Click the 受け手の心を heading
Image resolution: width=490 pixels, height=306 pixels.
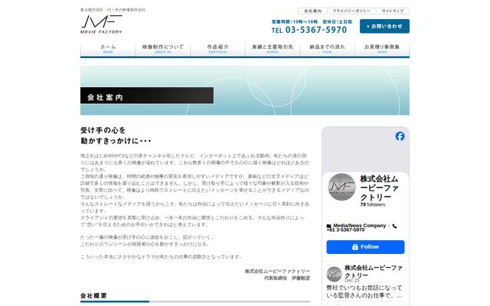pyautogui.click(x=103, y=130)
